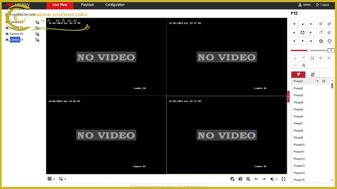Move PTZ camera diagonally down-right
Viewport: 337px width, 189px height.
pos(311,41)
